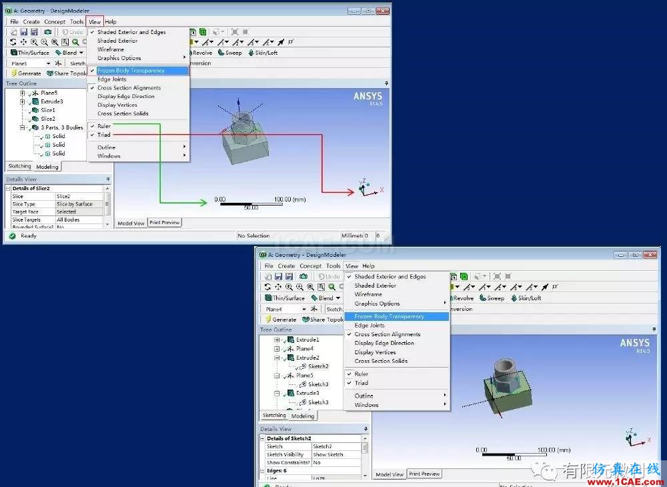Click the green Previous View magnifier, upper window

point(75,42)
